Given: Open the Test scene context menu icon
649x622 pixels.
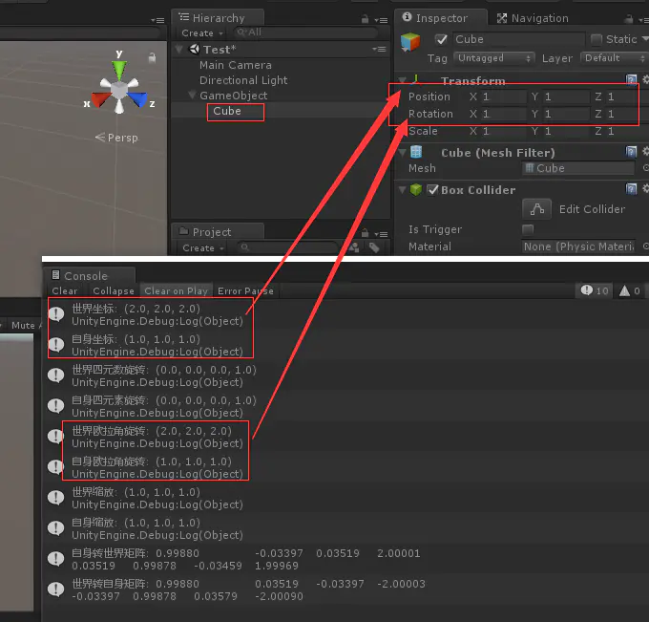Looking at the screenshot, I should pos(379,49).
